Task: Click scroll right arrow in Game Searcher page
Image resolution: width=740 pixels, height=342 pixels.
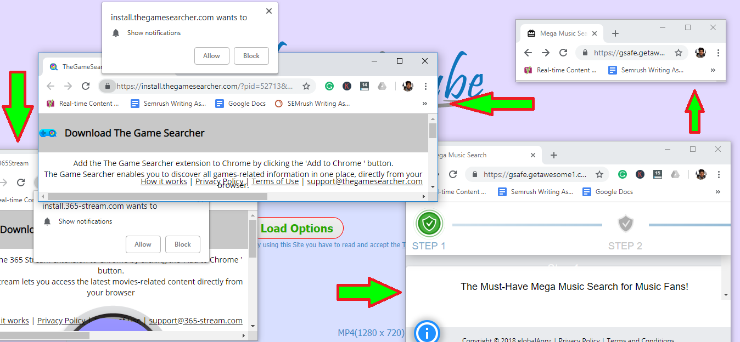Action: tap(423, 196)
